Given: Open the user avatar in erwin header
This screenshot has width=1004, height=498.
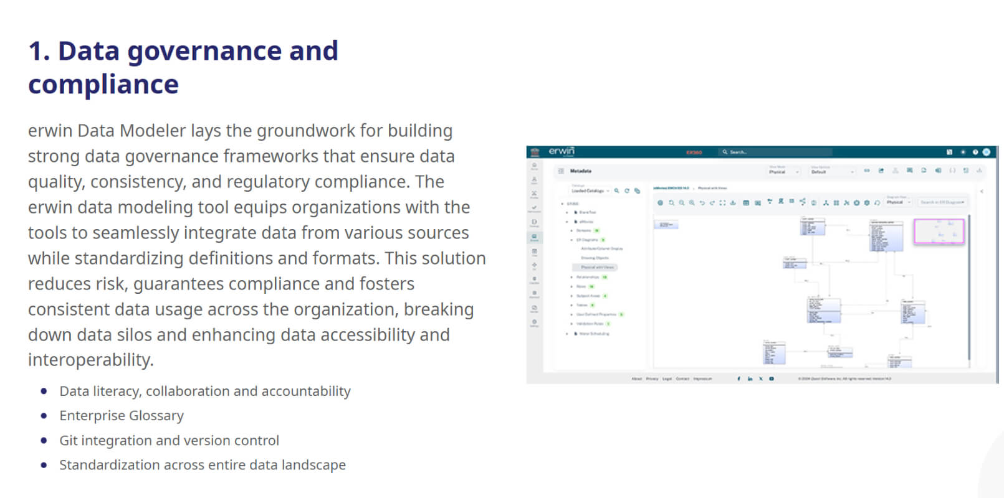Looking at the screenshot, I should 987,152.
